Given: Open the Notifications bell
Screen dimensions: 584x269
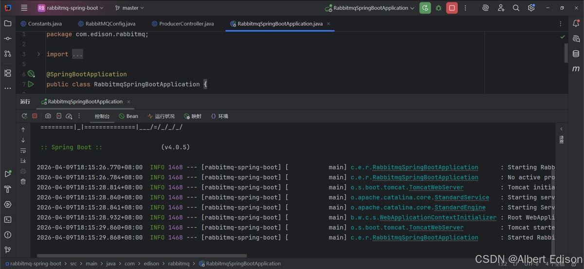Looking at the screenshot, I should 576,23.
